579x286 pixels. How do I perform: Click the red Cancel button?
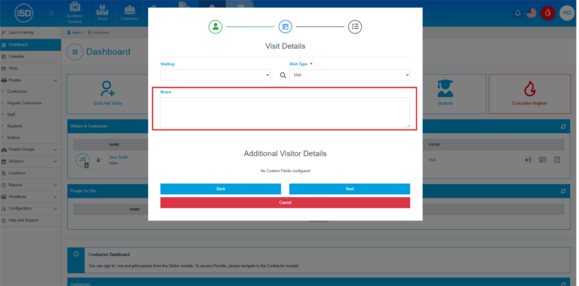pos(285,202)
